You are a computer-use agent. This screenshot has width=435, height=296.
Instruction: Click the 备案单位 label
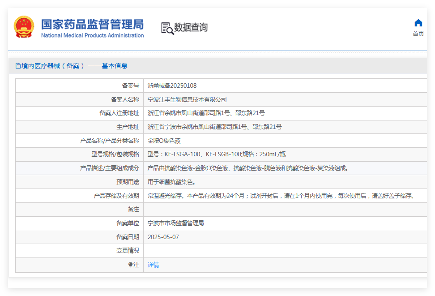[128, 223]
